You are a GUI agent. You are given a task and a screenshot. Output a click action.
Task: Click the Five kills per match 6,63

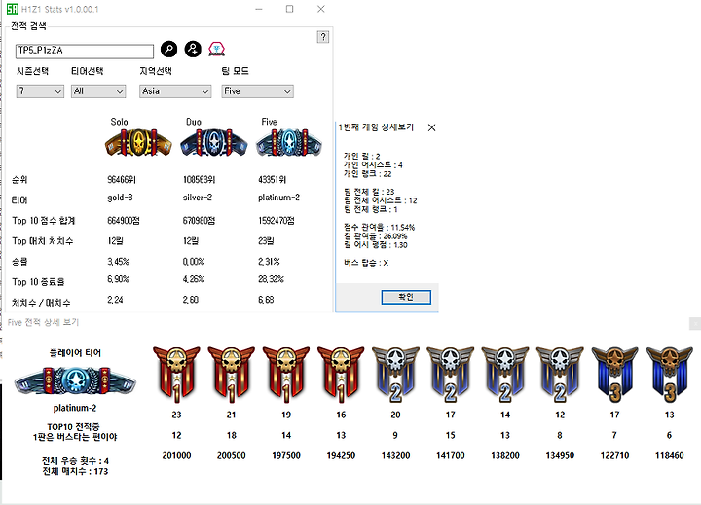[x=266, y=300]
